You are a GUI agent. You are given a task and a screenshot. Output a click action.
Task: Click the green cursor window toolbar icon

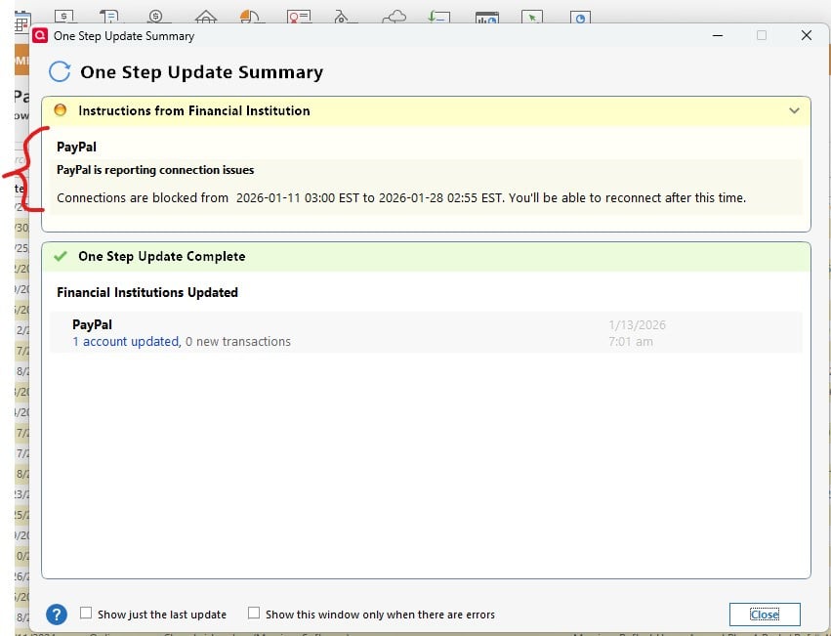tap(532, 17)
